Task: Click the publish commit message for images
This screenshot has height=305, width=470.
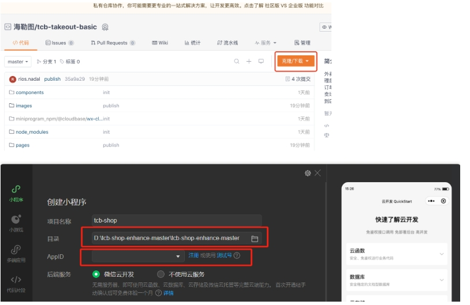Action: tap(111, 106)
